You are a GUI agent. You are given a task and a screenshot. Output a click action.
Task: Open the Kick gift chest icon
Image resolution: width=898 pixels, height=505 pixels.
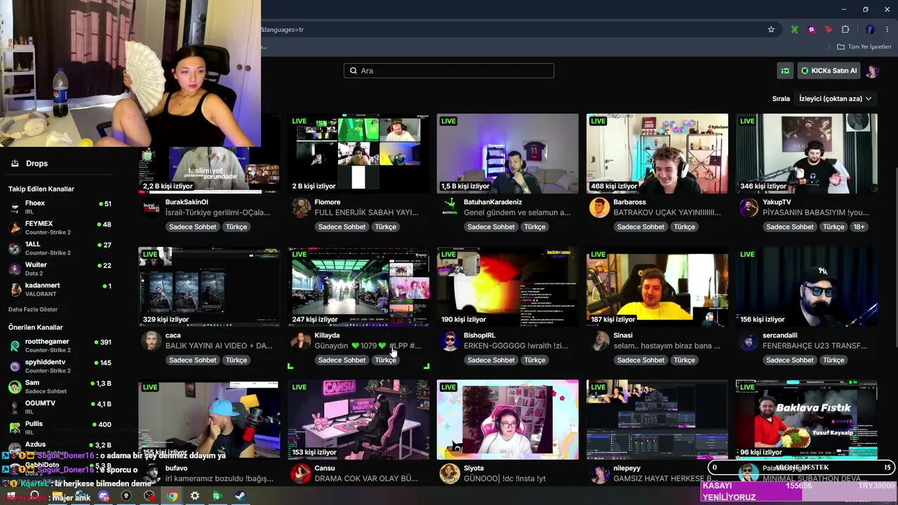[785, 71]
